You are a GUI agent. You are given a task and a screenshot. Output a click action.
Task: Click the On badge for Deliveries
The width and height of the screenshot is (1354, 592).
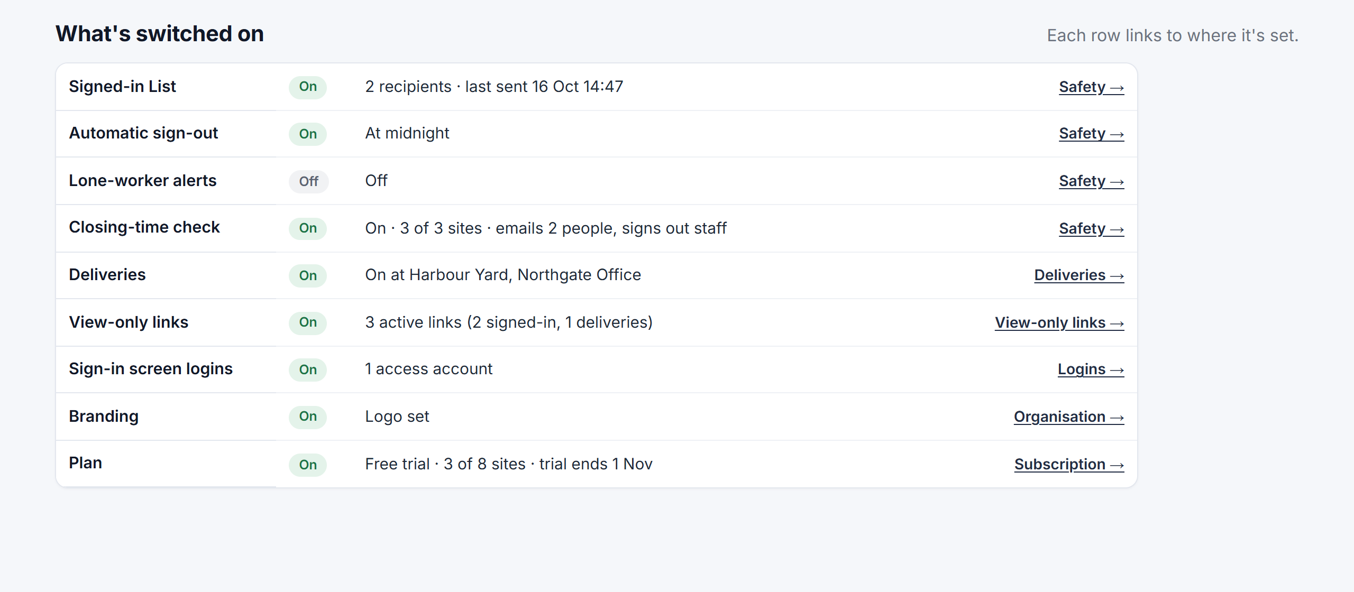[308, 275]
